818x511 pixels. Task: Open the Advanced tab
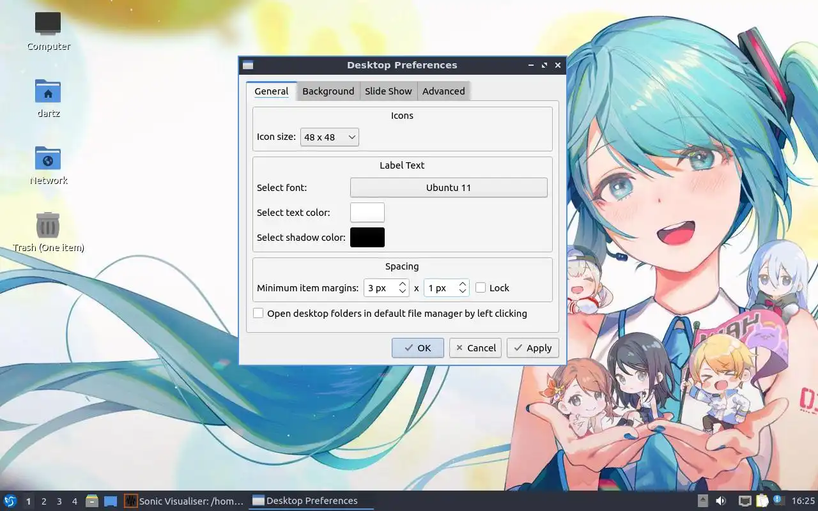coord(444,91)
